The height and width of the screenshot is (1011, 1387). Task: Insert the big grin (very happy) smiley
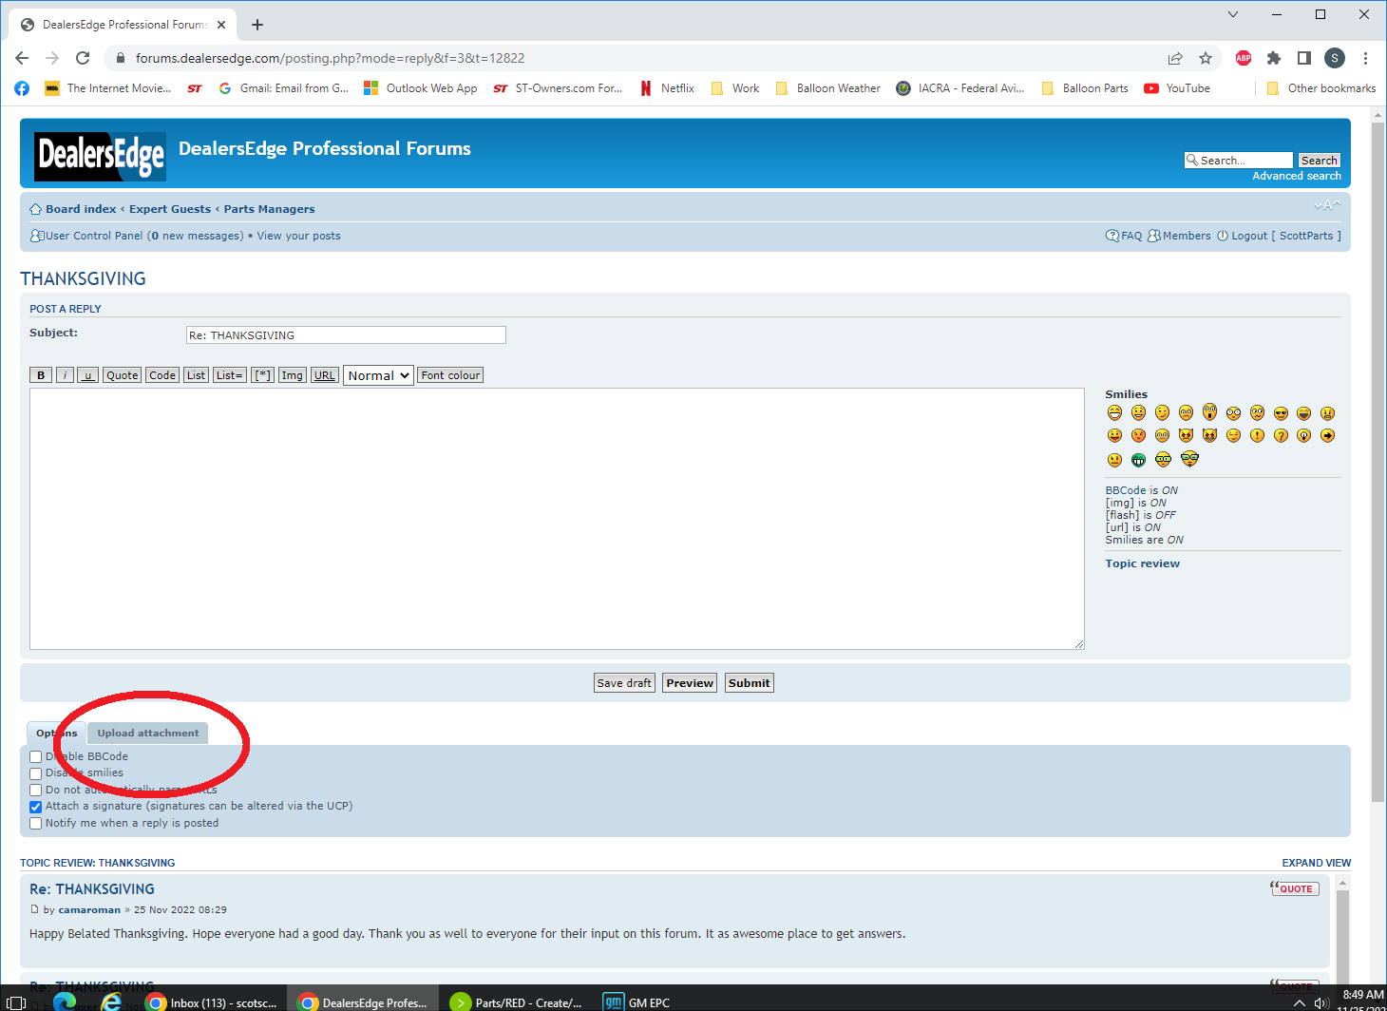(x=1114, y=412)
